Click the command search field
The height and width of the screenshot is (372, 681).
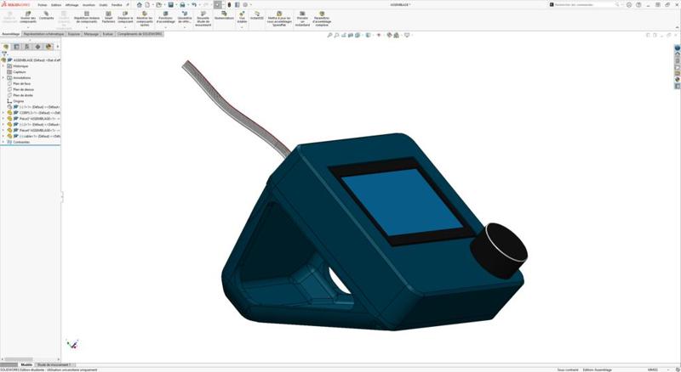tap(584, 4)
